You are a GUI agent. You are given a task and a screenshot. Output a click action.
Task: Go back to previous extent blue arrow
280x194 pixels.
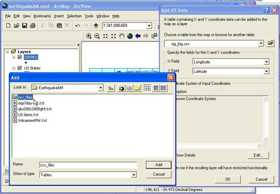click(138, 36)
